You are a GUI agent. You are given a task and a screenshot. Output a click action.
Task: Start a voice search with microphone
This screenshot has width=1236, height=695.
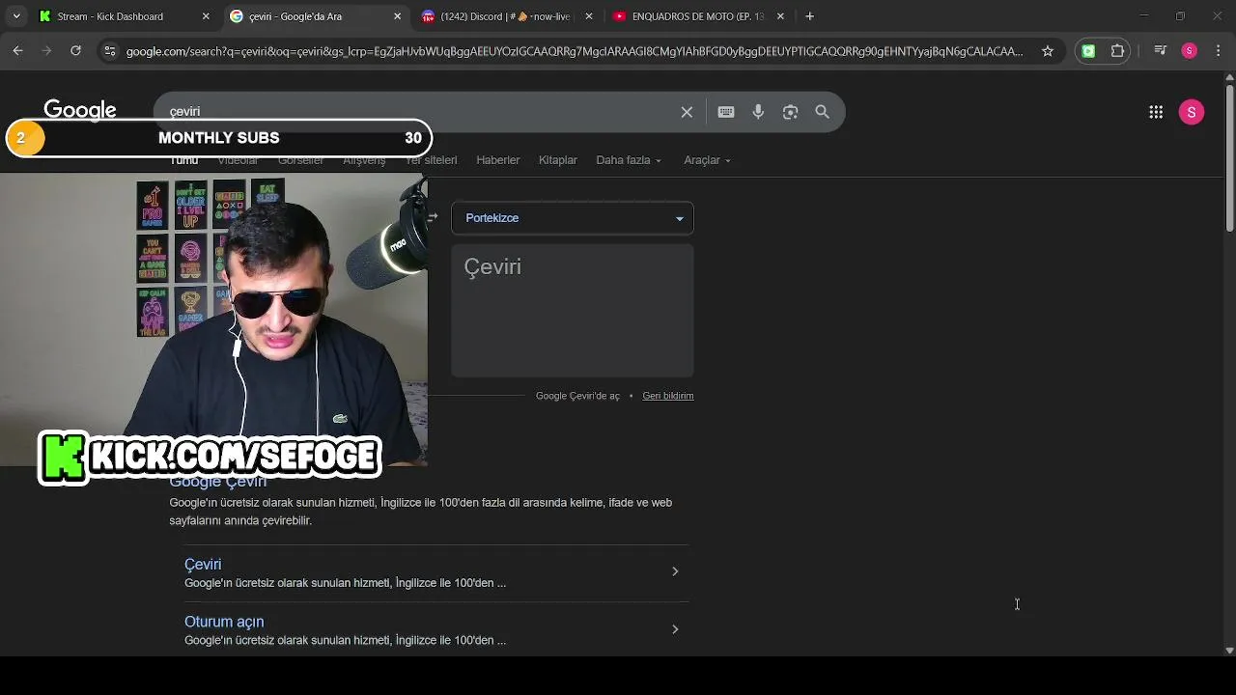coord(758,112)
